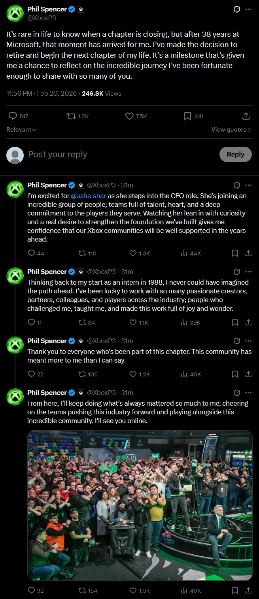The height and width of the screenshot is (599, 259).
Task: Open Phil Spencer's profile name at top
Action: [47, 9]
